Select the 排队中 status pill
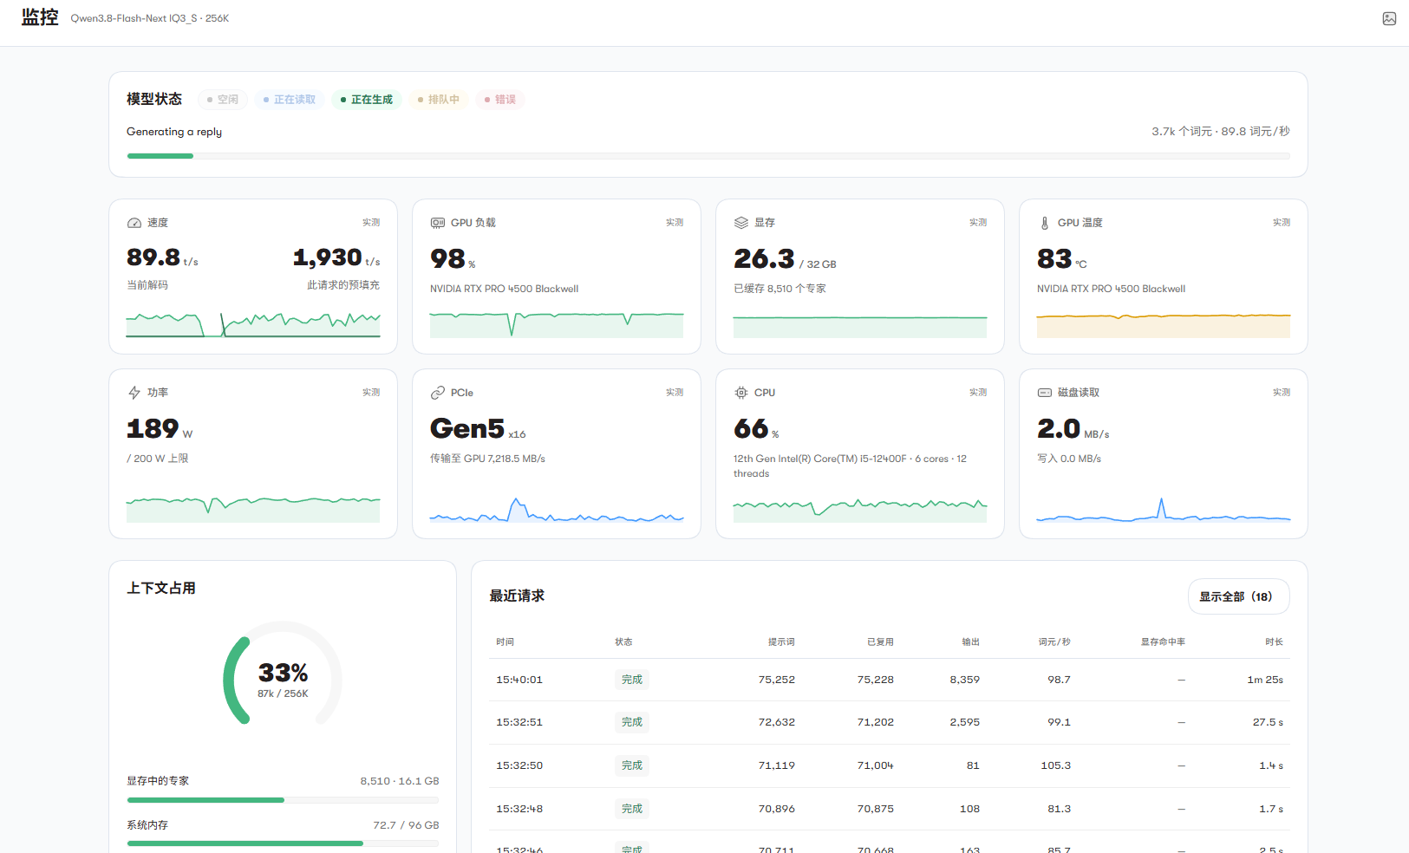This screenshot has height=853, width=1409. click(x=439, y=100)
